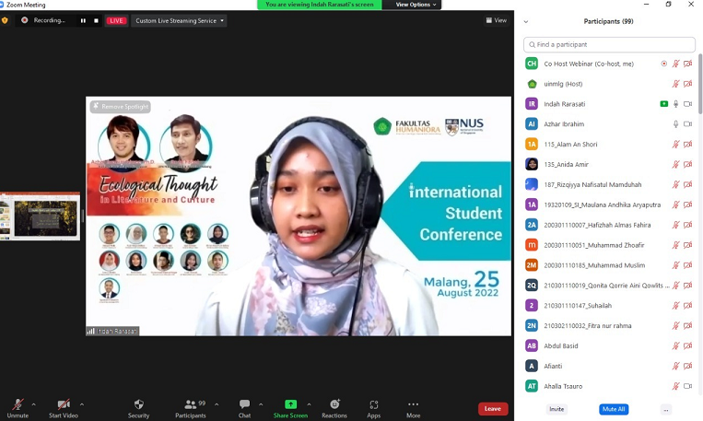Pause the recording
Screen dimensions: 703x421
[x=83, y=20]
